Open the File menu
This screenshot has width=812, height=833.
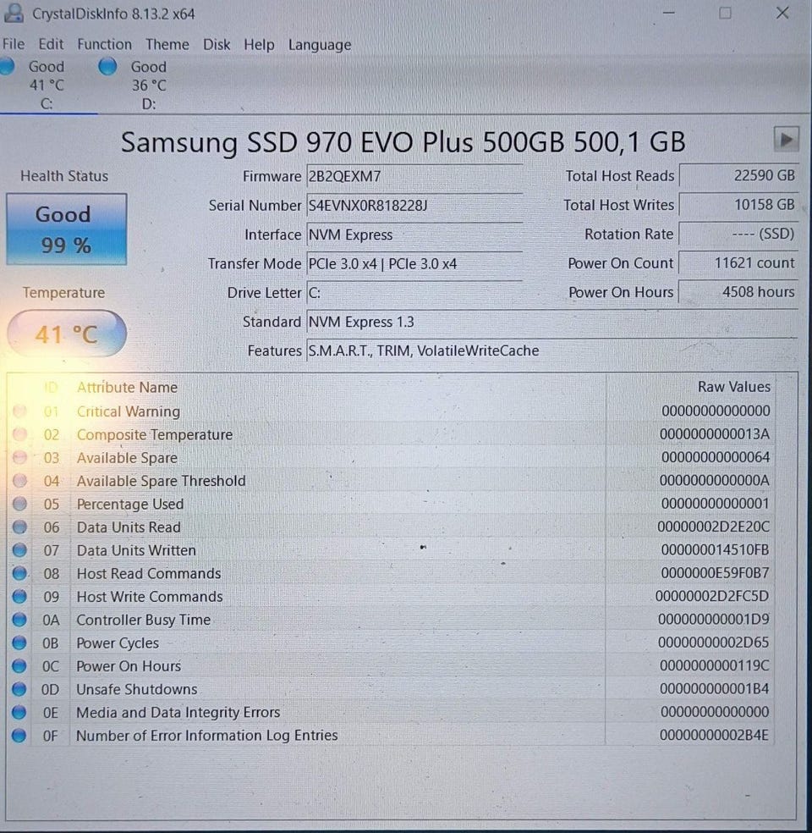14,44
